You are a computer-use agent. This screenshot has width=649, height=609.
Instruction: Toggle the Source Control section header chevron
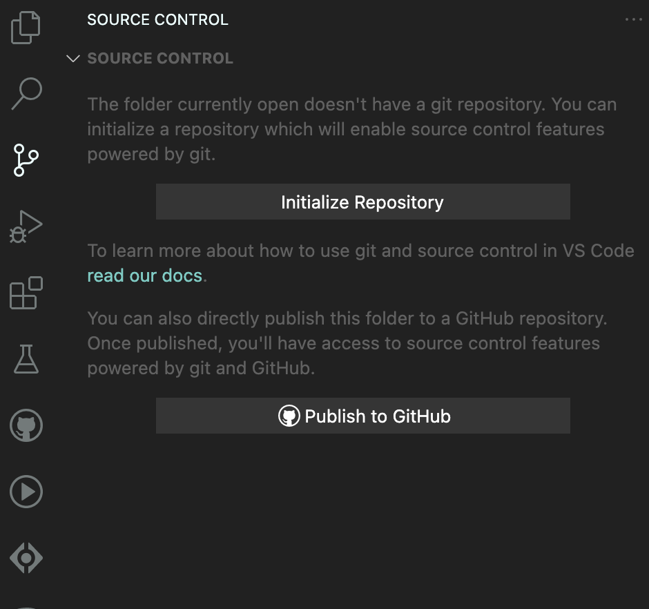click(73, 58)
